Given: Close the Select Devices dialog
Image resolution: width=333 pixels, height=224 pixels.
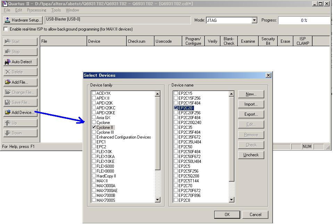Looking at the screenshot, I should [x=268, y=75].
